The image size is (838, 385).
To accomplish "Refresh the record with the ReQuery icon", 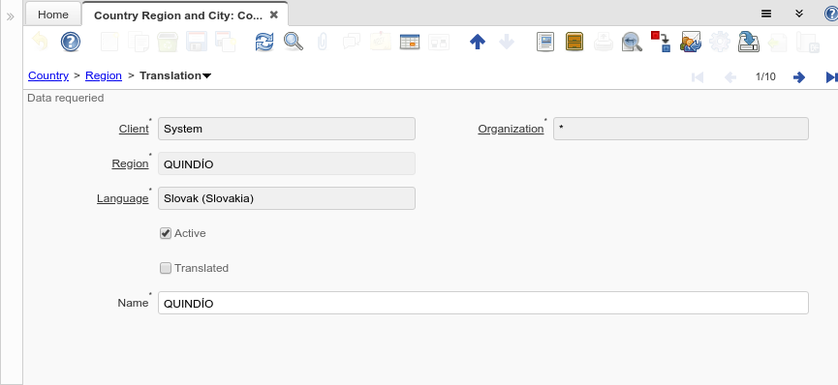I will tap(264, 42).
